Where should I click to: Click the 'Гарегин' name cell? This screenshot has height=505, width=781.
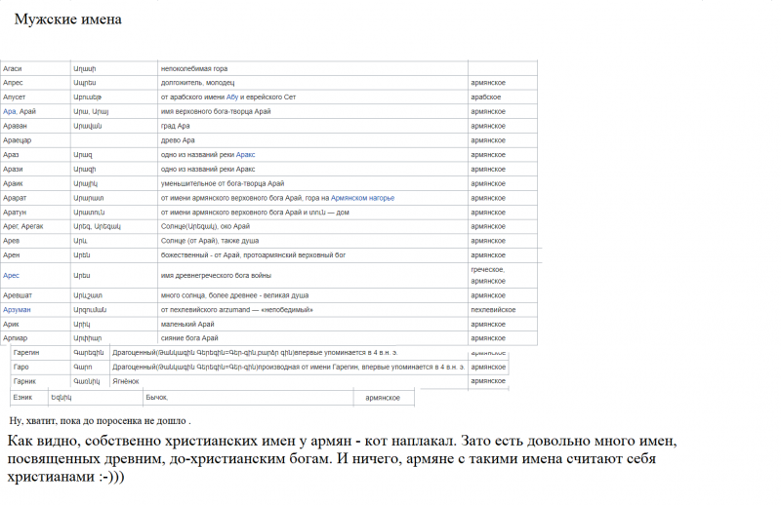41,353
